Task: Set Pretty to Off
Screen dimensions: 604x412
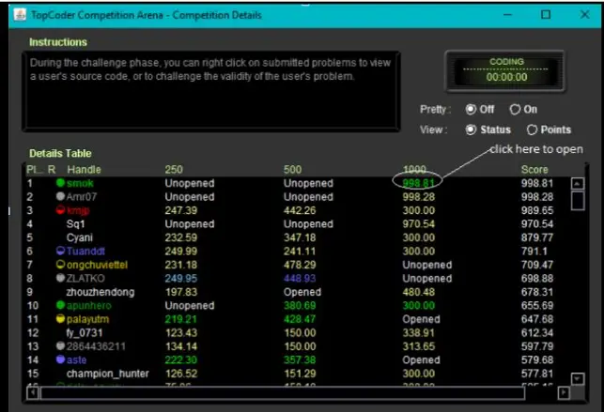Action: [471, 110]
